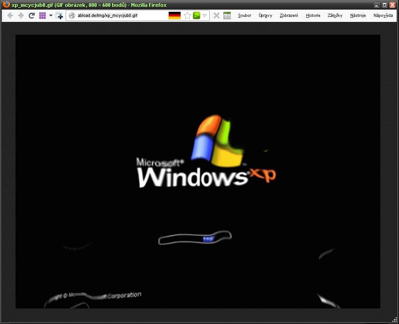Screen dimensions: 399x324
Task: Go back using the Back arrow
Action: click(x=10, y=16)
